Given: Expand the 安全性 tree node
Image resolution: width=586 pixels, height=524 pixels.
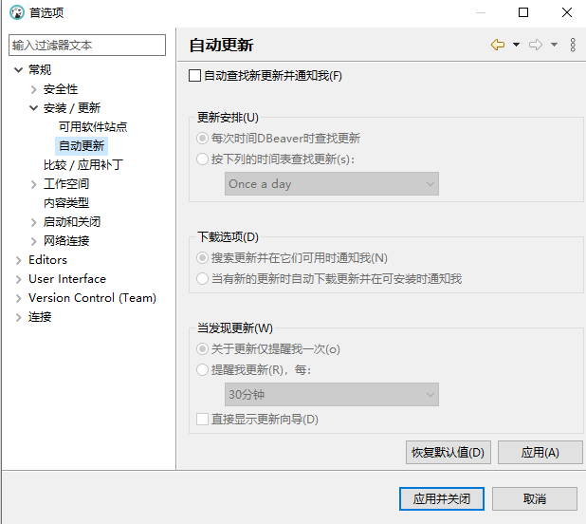Looking at the screenshot, I should 33,89.
